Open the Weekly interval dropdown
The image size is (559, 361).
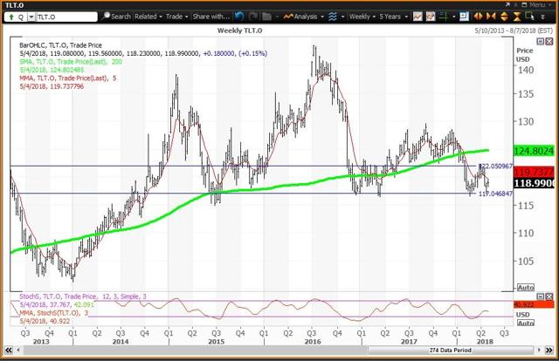point(362,17)
